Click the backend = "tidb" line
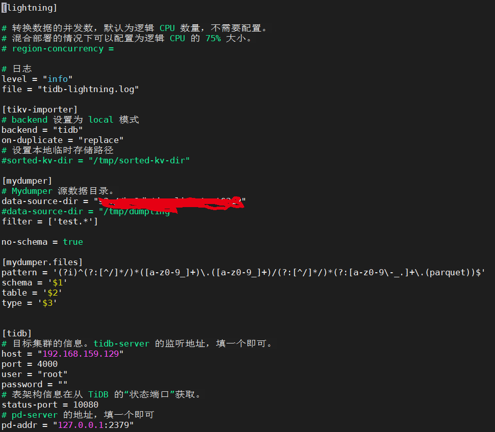Image resolution: width=495 pixels, height=432 pixels. pos(42,130)
